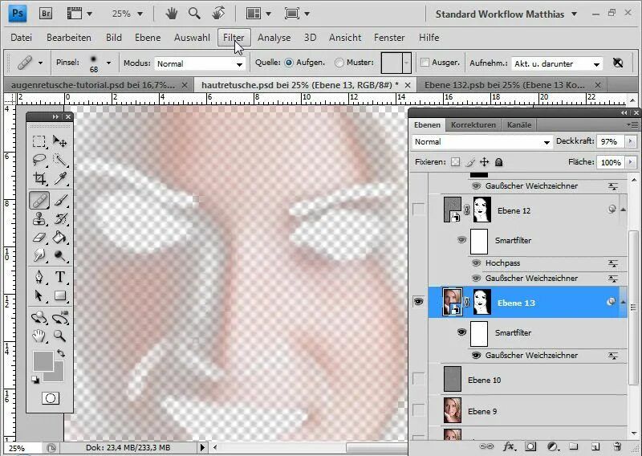Select the Aufgen. source radio button
The image size is (642, 456).
289,63
